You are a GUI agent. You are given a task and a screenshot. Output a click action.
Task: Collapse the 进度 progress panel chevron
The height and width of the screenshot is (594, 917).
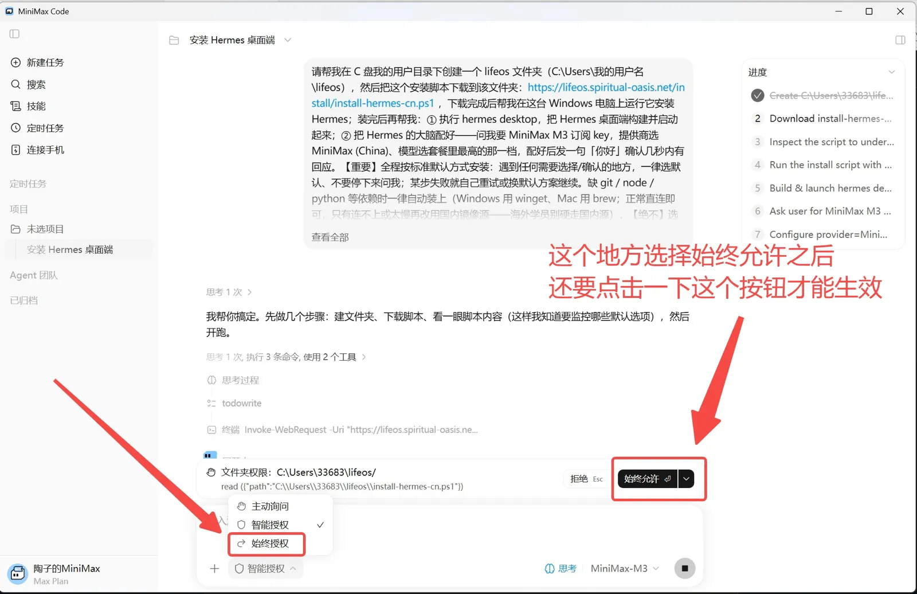tap(891, 72)
